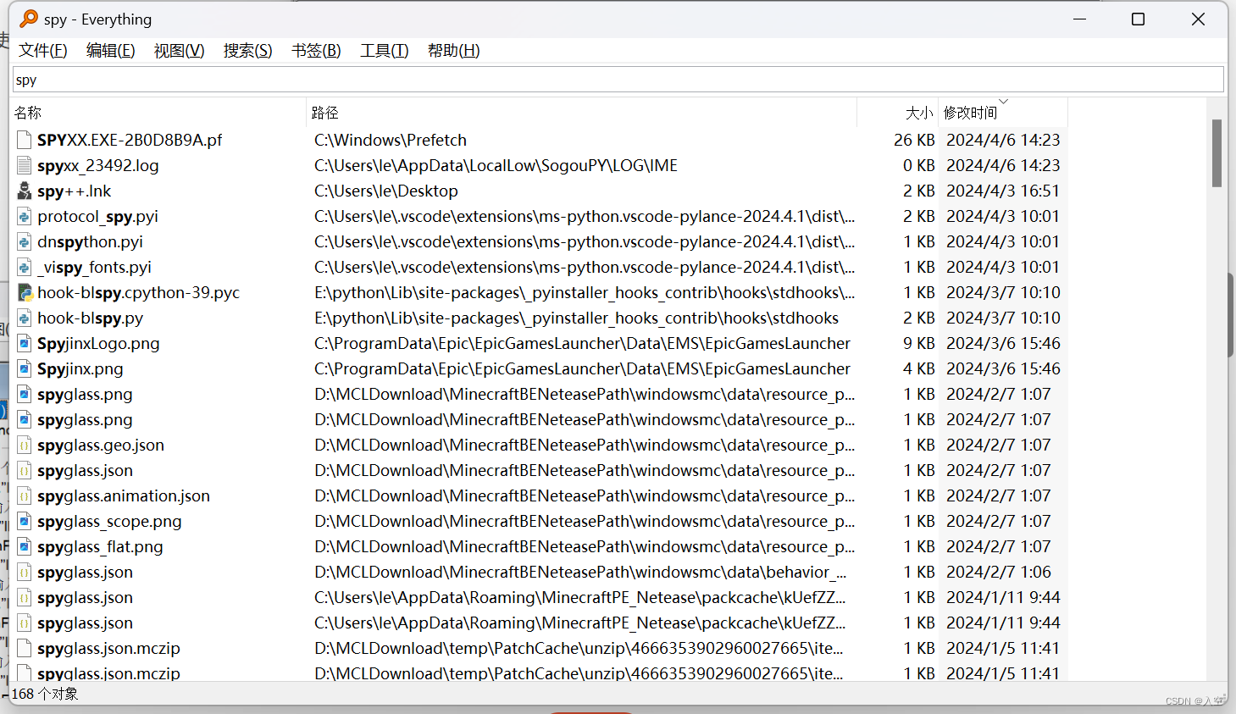Select the image icon of SpyjinxLogo.png

click(x=25, y=343)
